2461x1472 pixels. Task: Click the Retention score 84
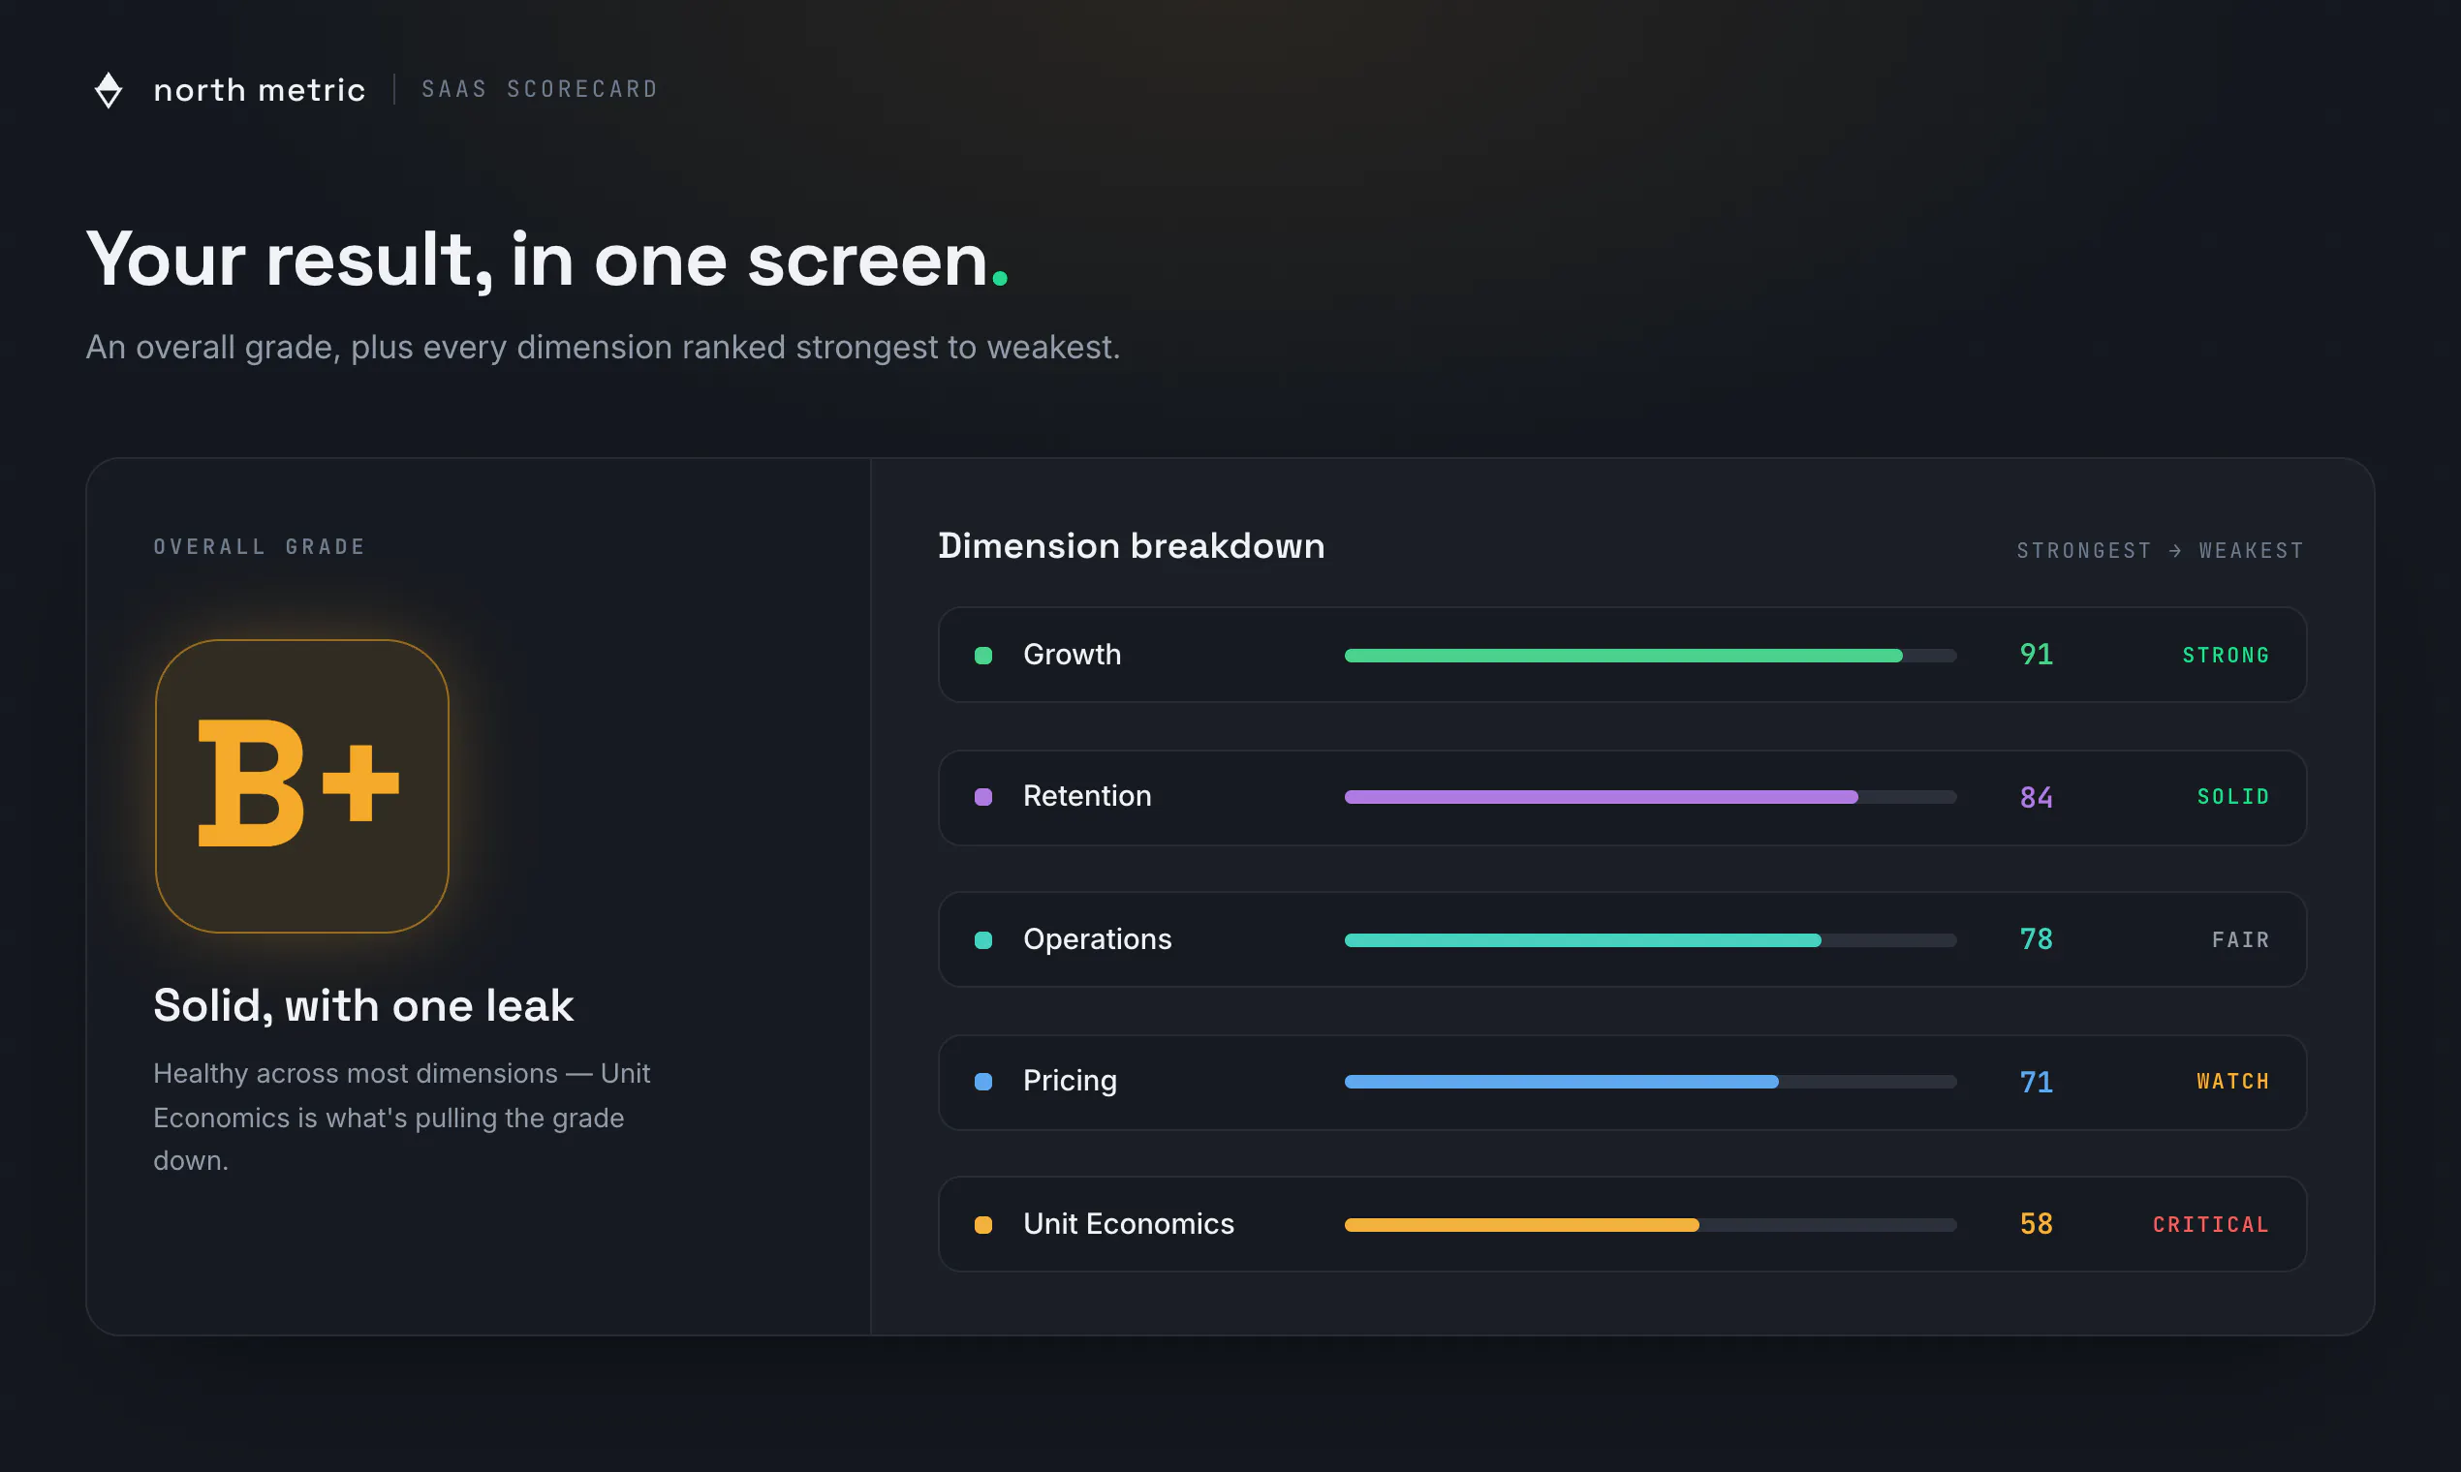click(2037, 798)
